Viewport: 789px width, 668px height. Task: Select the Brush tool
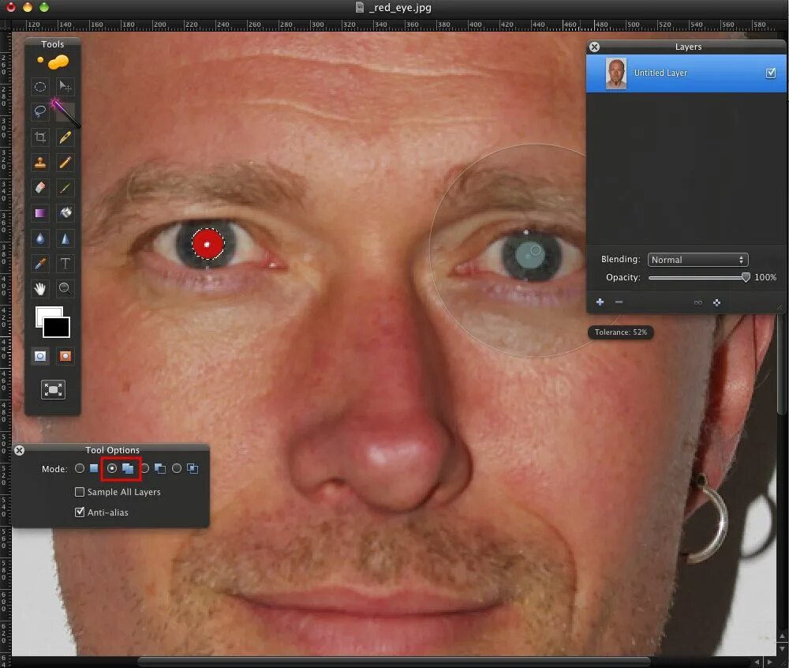(65, 188)
